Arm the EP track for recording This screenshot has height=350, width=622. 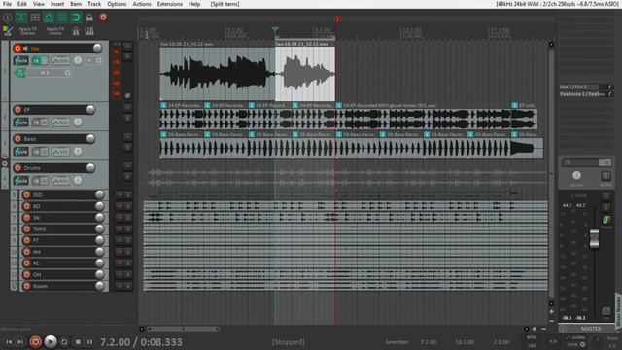(x=17, y=110)
